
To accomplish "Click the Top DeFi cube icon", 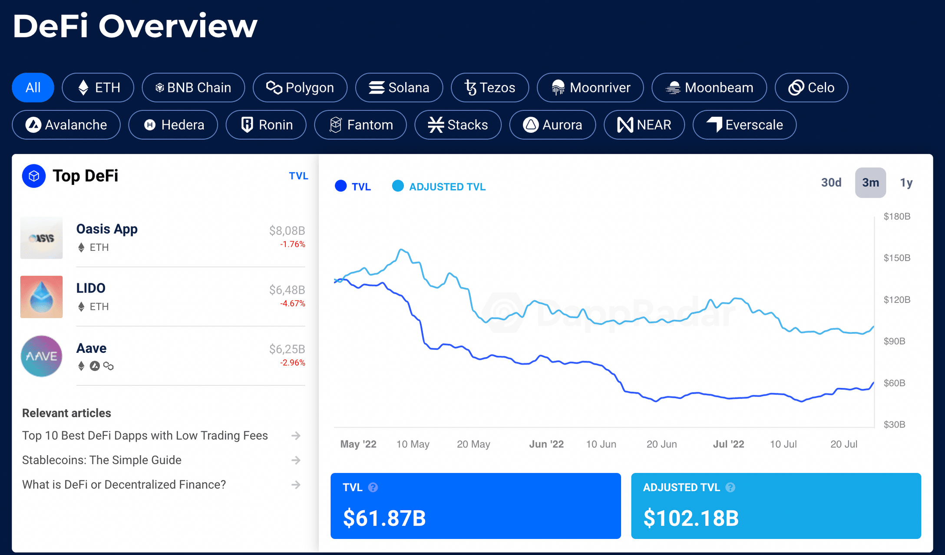I will coord(34,176).
